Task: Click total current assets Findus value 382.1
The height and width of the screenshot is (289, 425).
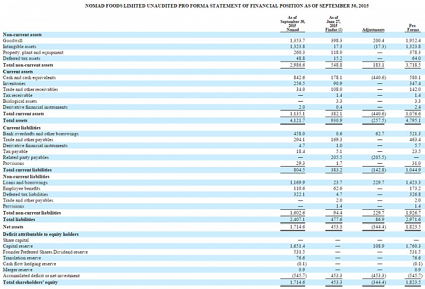Action: tap(336, 114)
